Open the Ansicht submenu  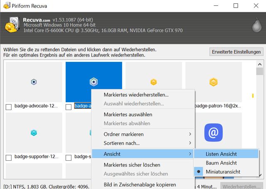pyautogui.click(x=143, y=154)
